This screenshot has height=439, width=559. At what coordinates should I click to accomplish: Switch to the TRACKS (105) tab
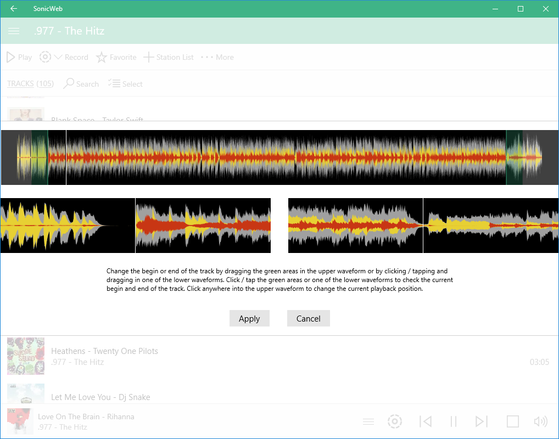pyautogui.click(x=30, y=83)
